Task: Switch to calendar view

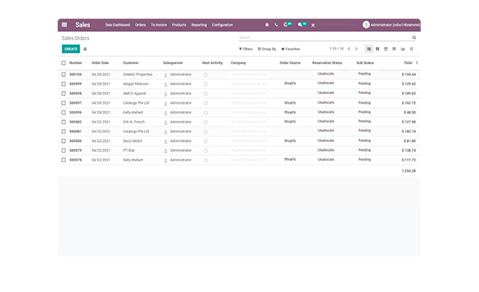Action: tap(386, 49)
